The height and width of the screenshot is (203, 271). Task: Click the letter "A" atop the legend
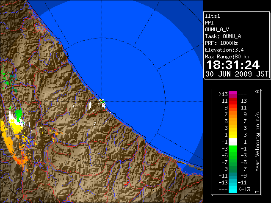click(x=257, y=92)
